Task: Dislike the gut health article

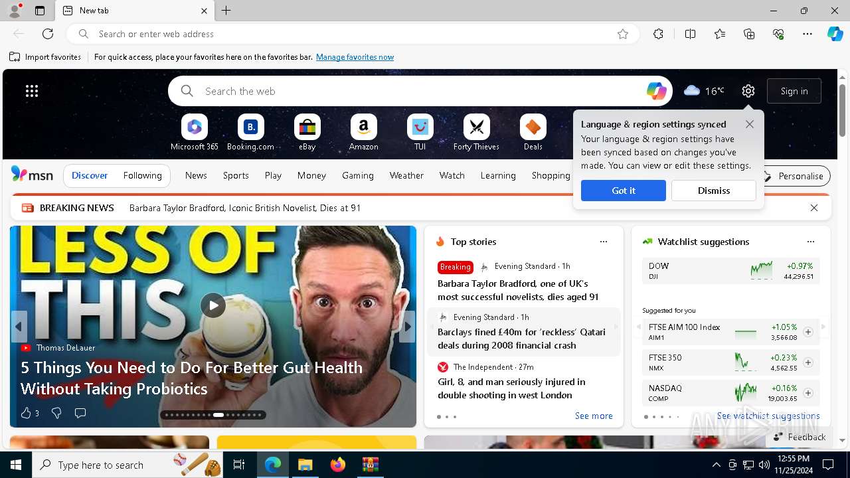Action: tap(56, 413)
